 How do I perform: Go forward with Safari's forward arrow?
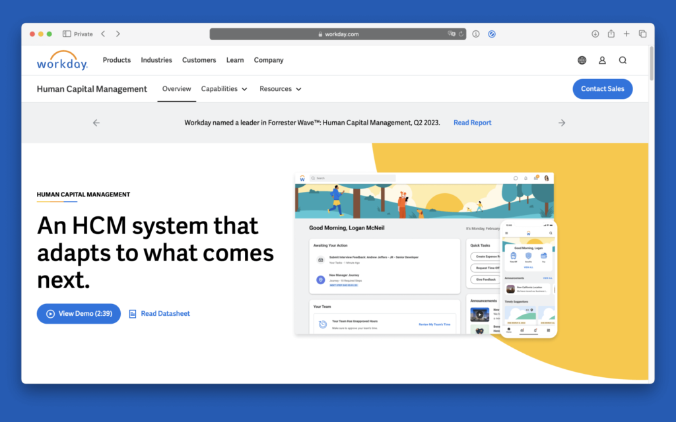click(x=118, y=34)
